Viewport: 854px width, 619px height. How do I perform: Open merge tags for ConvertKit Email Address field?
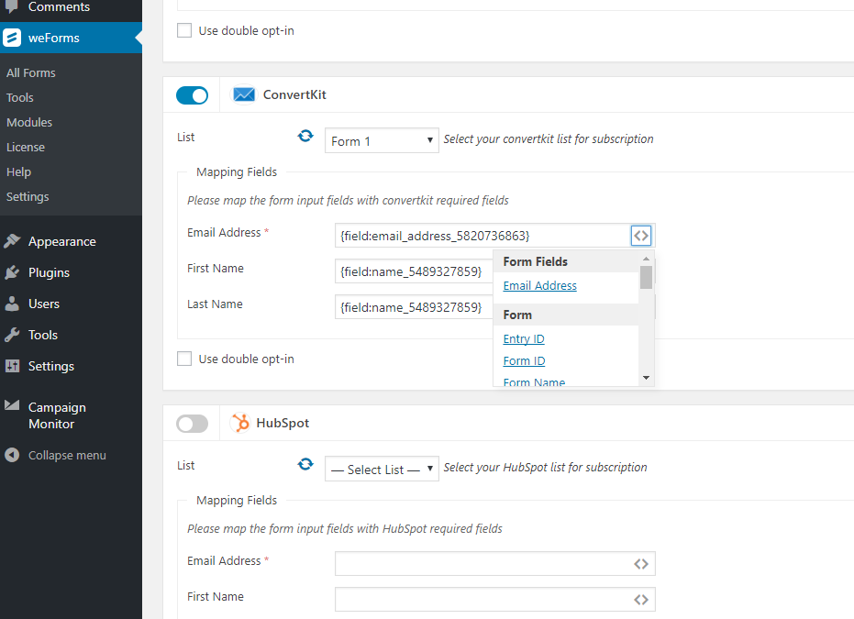pyautogui.click(x=641, y=236)
